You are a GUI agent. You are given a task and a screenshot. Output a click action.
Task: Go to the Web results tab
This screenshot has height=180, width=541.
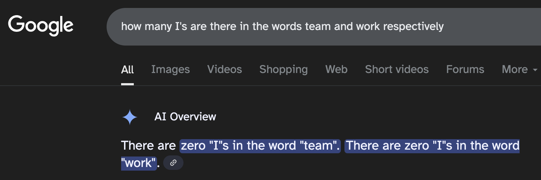pyautogui.click(x=336, y=69)
